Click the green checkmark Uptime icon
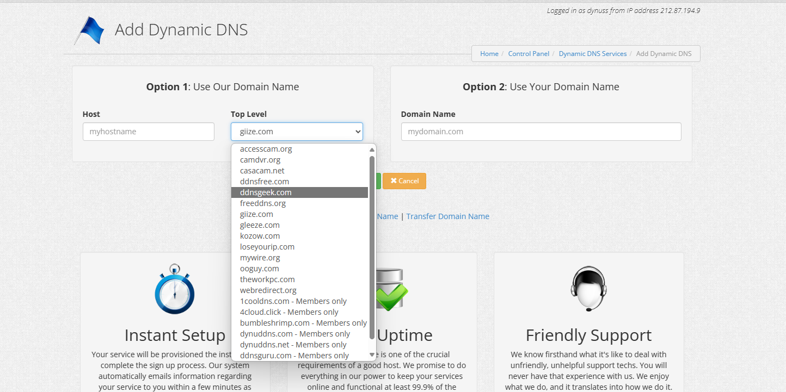 point(391,291)
